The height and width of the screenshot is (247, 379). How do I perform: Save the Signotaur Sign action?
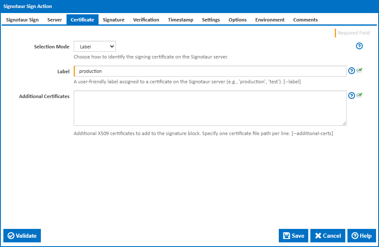point(293,236)
